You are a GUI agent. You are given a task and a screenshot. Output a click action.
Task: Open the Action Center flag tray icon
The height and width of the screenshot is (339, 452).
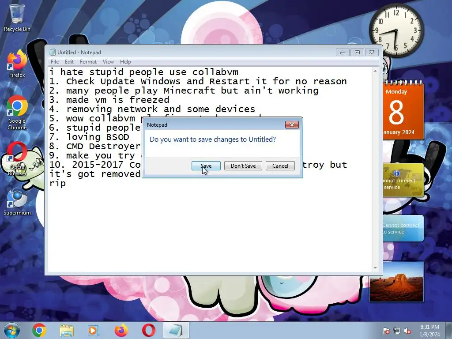[386, 331]
